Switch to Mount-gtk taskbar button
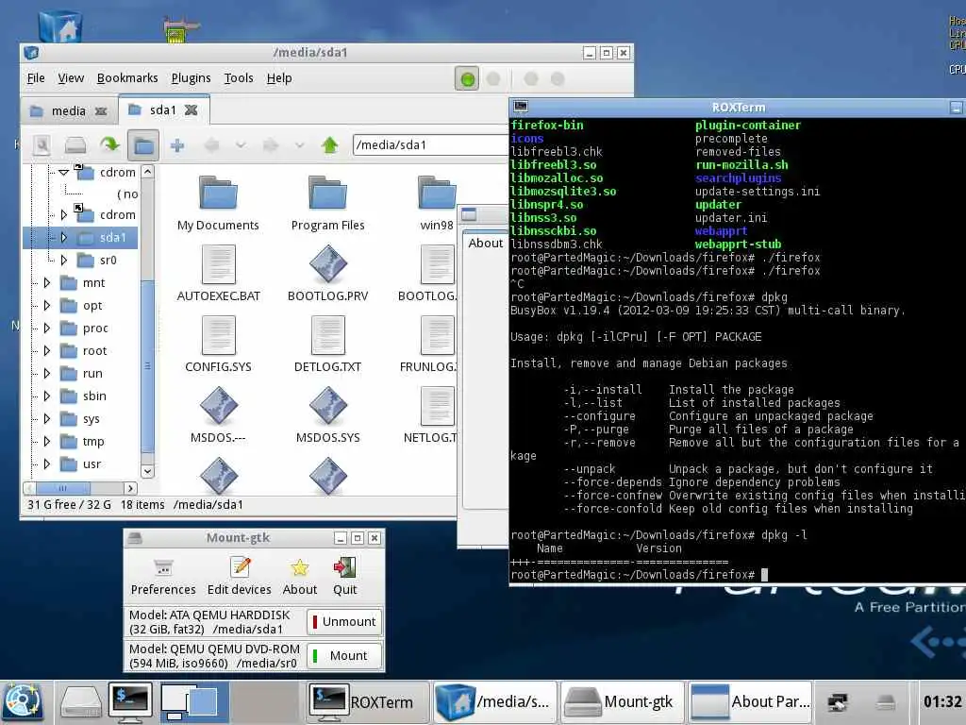Image resolution: width=966 pixels, height=725 pixels. [623, 702]
